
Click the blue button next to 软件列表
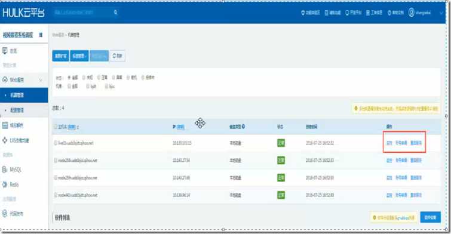point(430,217)
